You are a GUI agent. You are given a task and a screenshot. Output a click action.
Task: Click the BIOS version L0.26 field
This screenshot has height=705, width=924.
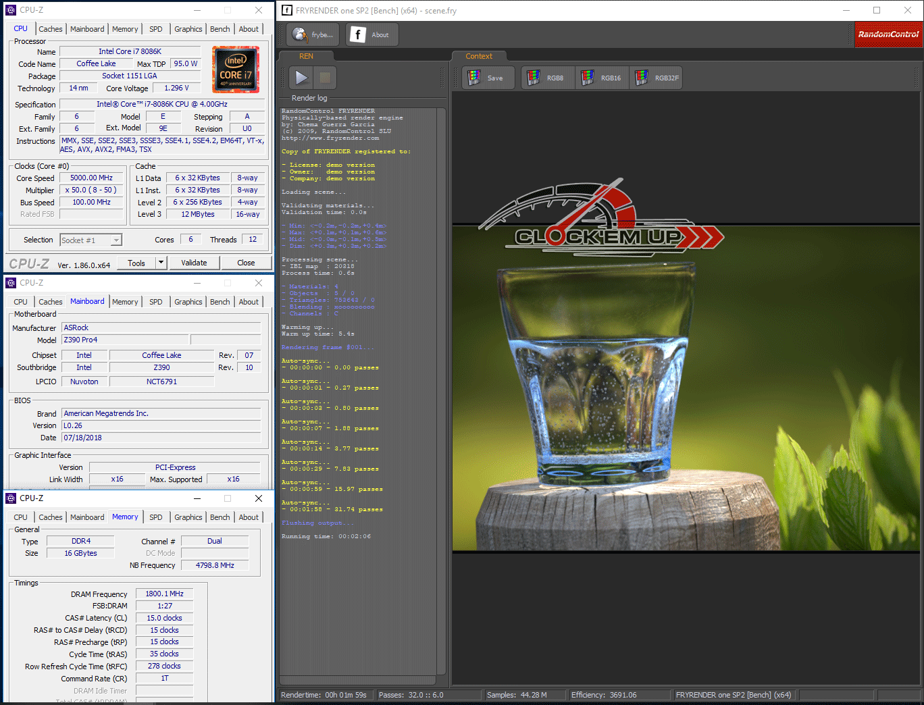(x=161, y=425)
